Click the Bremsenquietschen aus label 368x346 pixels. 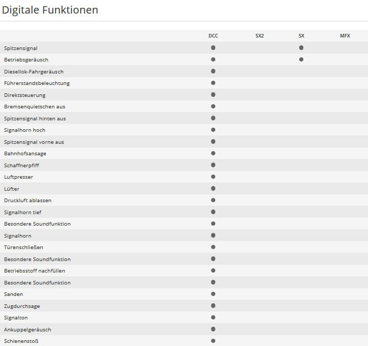34,107
